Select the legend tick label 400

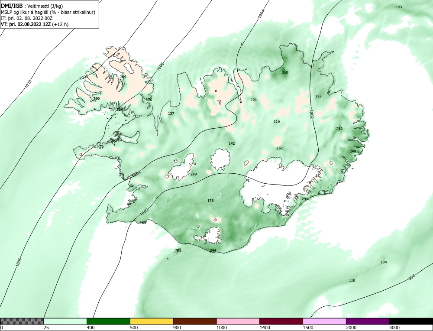90,328
